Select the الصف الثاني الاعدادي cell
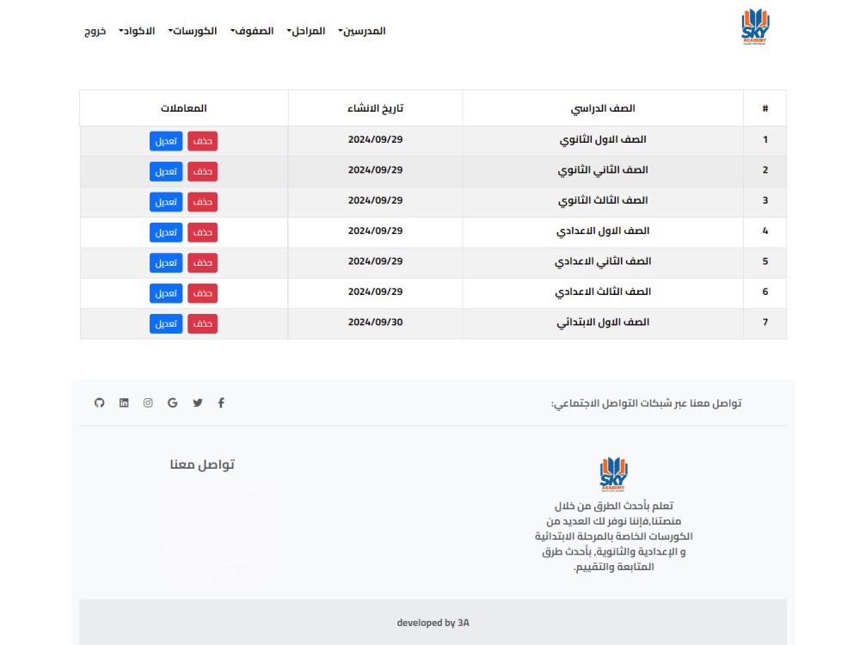This screenshot has width=860, height=645. coord(603,261)
